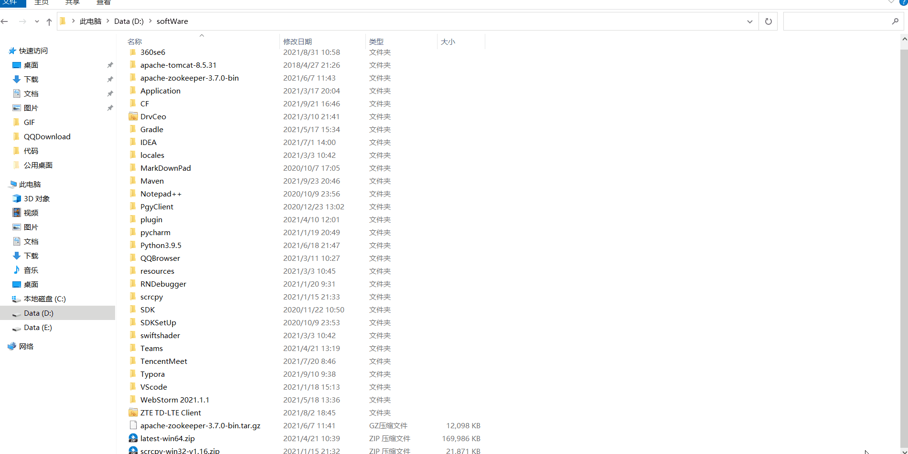Sort by 修改日期 column header

298,42
